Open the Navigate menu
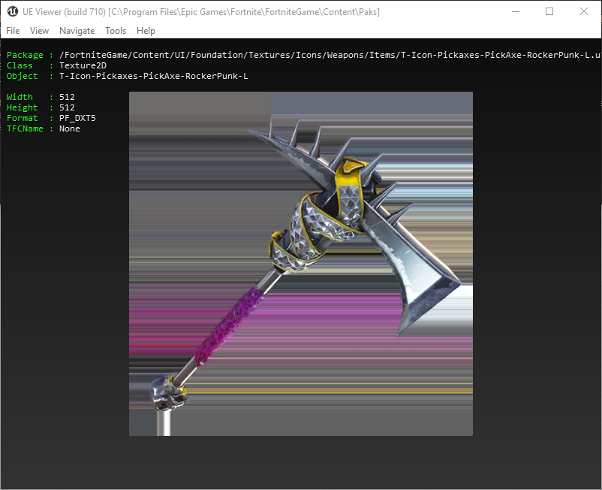Screen dimensions: 602x490 pyautogui.click(x=77, y=31)
